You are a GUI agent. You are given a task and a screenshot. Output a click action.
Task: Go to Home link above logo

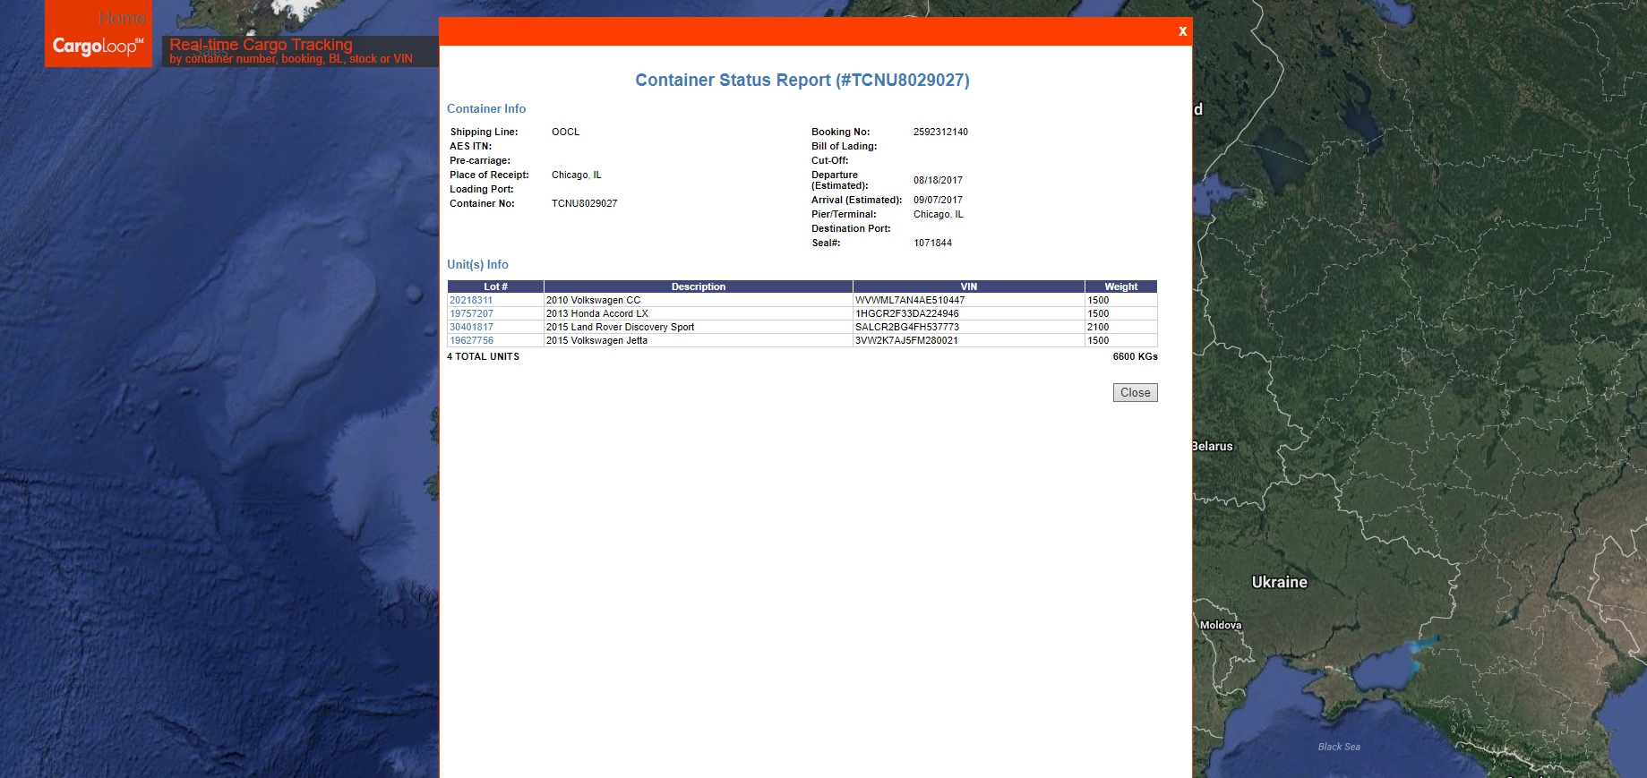tap(122, 18)
